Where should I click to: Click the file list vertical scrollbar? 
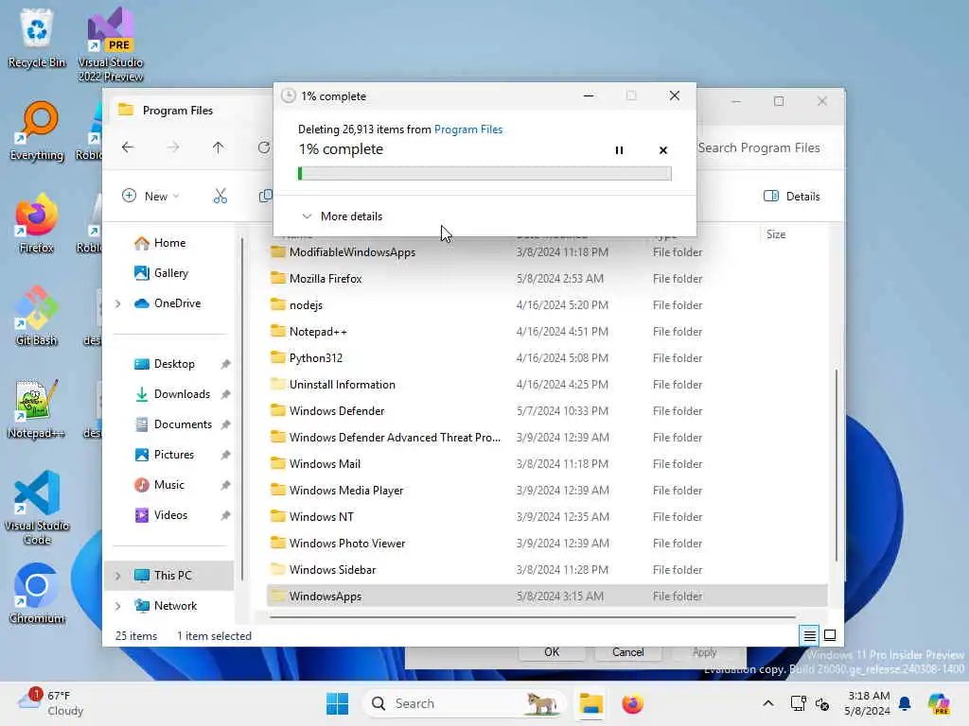(x=837, y=466)
